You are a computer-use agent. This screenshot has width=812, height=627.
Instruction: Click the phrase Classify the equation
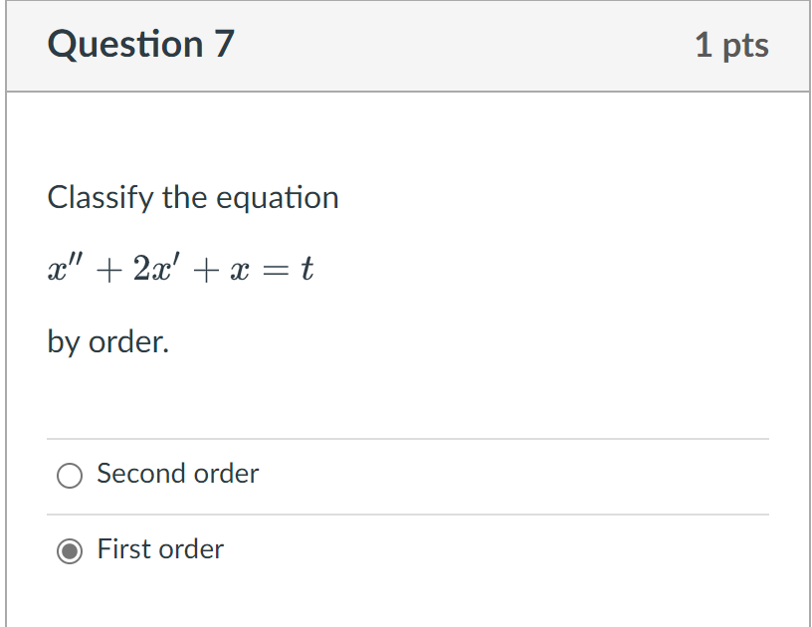click(192, 197)
